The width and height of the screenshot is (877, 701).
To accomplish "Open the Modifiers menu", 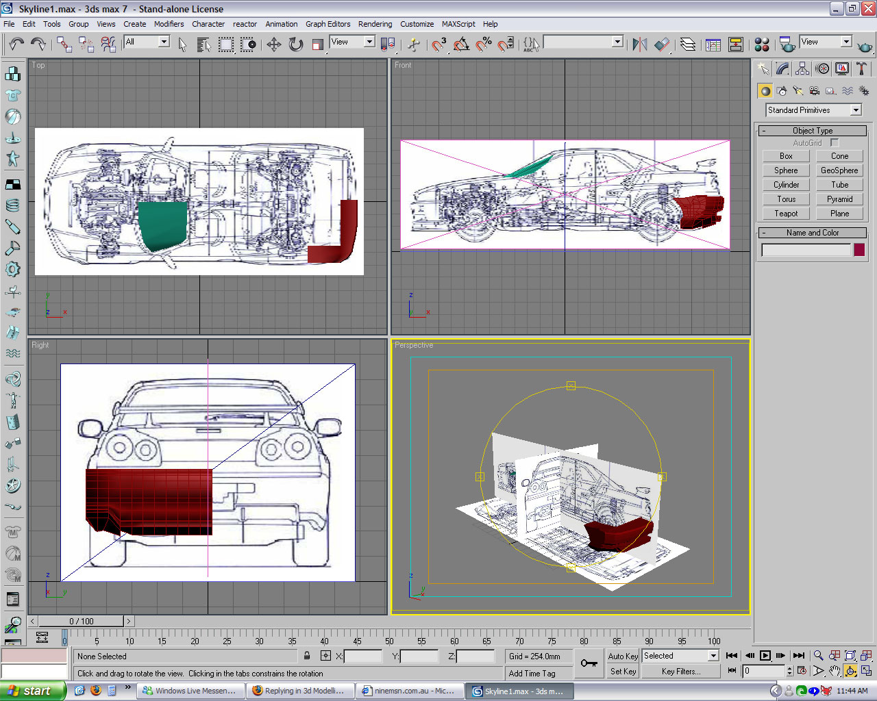I will [169, 24].
